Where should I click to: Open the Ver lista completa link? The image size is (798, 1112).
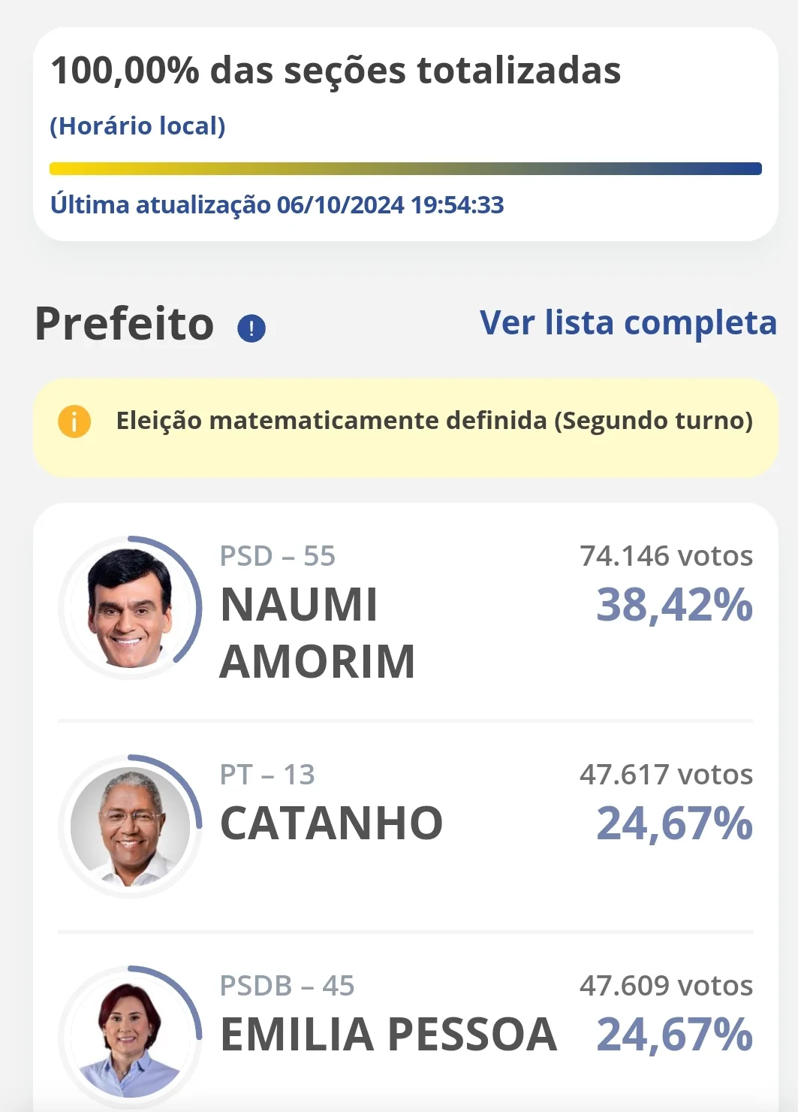(628, 323)
